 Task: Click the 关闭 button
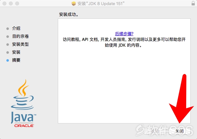[x=180, y=131]
